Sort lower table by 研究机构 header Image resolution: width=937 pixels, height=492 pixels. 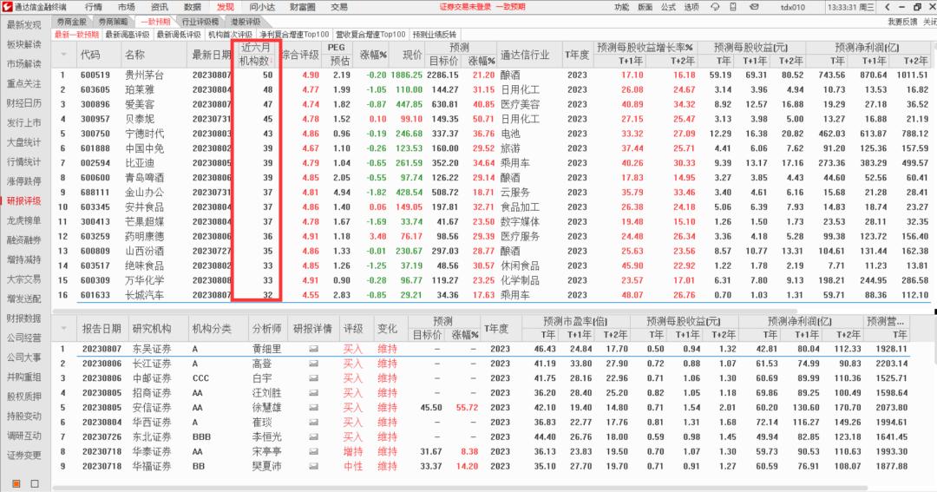[152, 329]
